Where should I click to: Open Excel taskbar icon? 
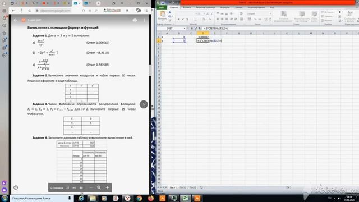(x=185, y=198)
